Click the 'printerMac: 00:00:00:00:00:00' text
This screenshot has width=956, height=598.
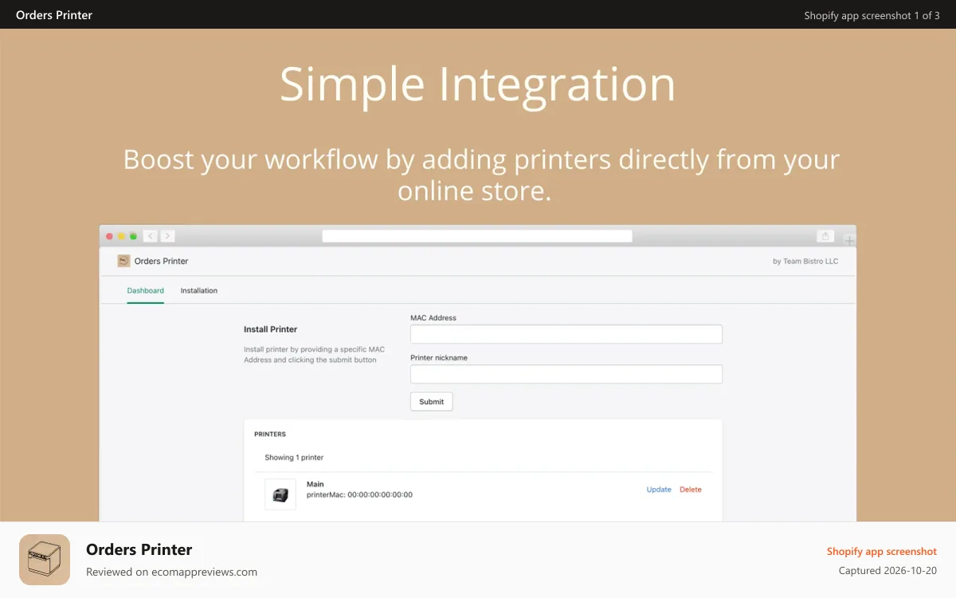(x=359, y=494)
